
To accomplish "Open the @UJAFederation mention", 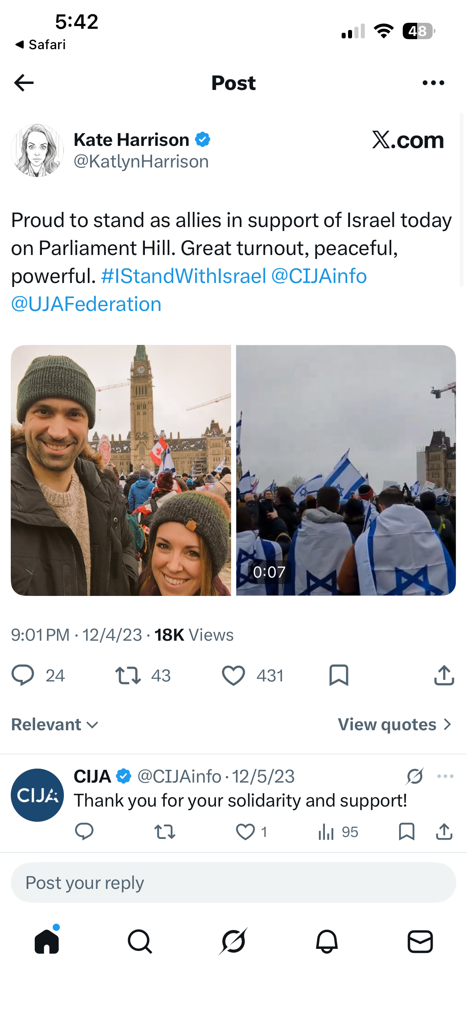I will (x=86, y=304).
